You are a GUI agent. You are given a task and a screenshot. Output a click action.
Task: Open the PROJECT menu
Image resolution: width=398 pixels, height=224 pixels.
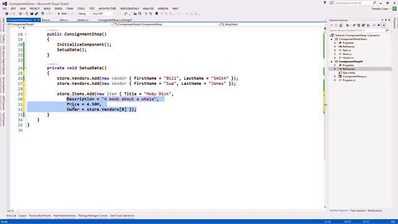coord(35,9)
